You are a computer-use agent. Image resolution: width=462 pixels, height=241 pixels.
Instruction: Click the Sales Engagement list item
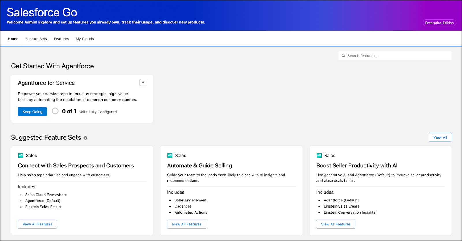[190, 200]
